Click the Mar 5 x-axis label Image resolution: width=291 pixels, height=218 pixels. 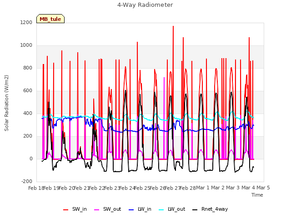click(x=263, y=188)
